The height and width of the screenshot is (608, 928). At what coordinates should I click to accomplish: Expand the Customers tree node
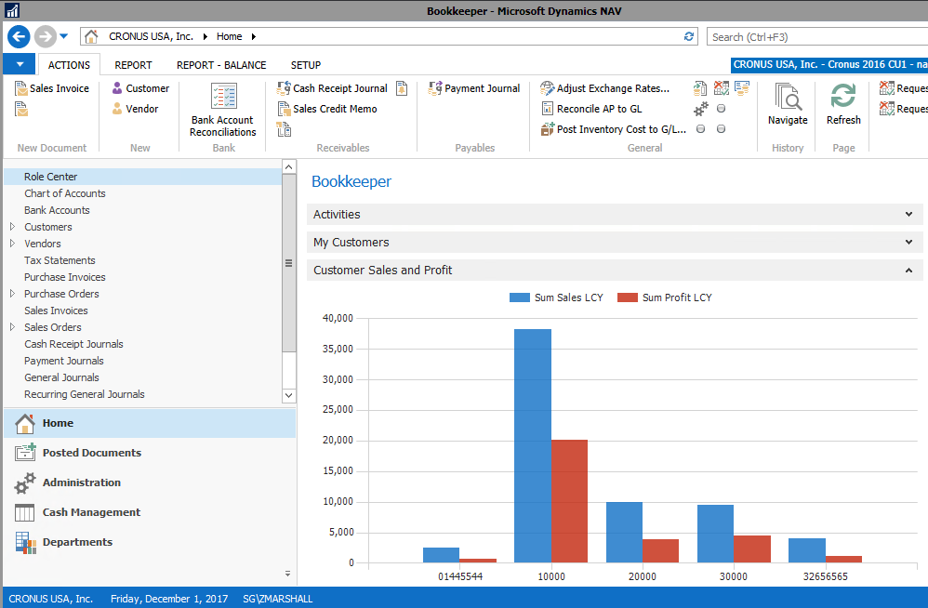pyautogui.click(x=12, y=227)
